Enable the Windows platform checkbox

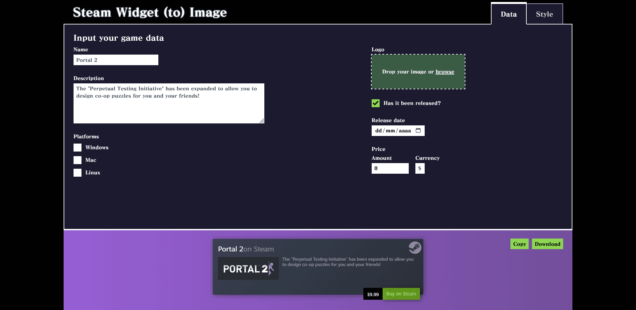(x=78, y=148)
